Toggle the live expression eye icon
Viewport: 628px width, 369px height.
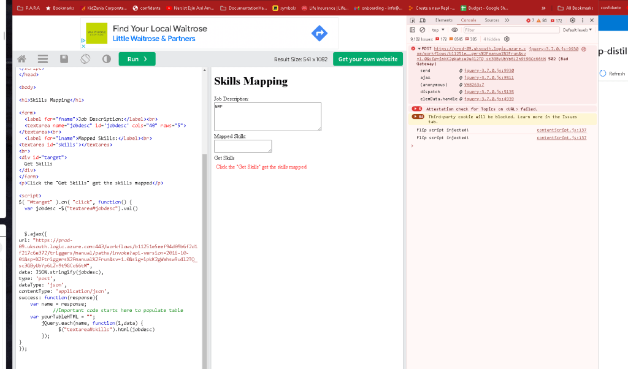[x=454, y=30]
